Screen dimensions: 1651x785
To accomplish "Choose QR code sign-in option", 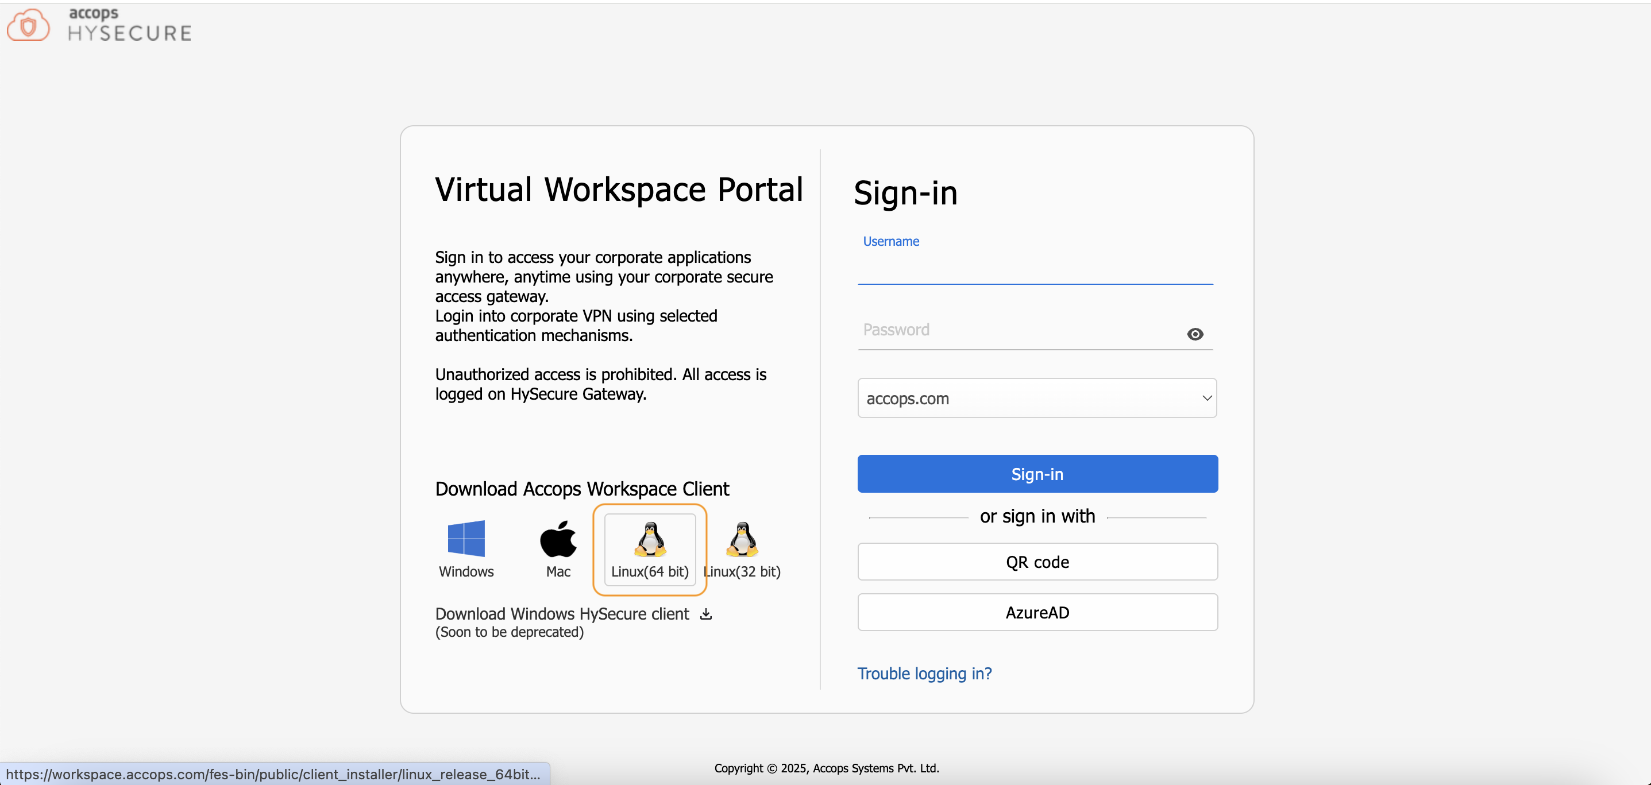I will click(1037, 562).
